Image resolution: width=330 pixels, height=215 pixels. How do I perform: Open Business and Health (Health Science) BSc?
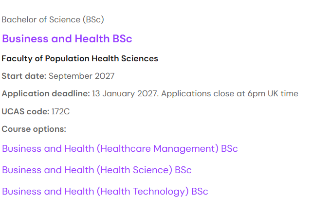pos(96,170)
